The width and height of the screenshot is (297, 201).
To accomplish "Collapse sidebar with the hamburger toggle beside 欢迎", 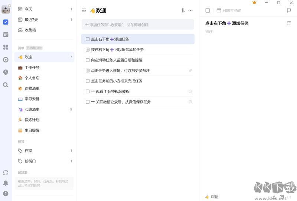I will [x=84, y=11].
